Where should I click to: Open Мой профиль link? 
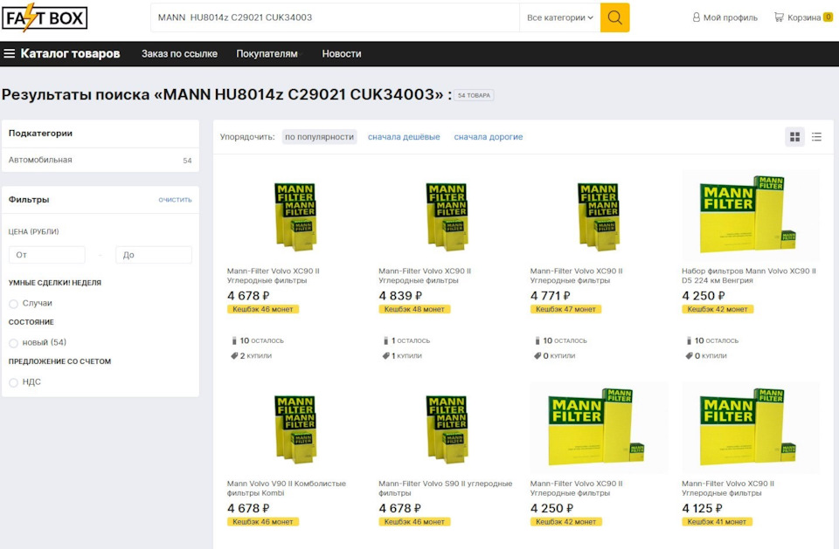tap(731, 17)
